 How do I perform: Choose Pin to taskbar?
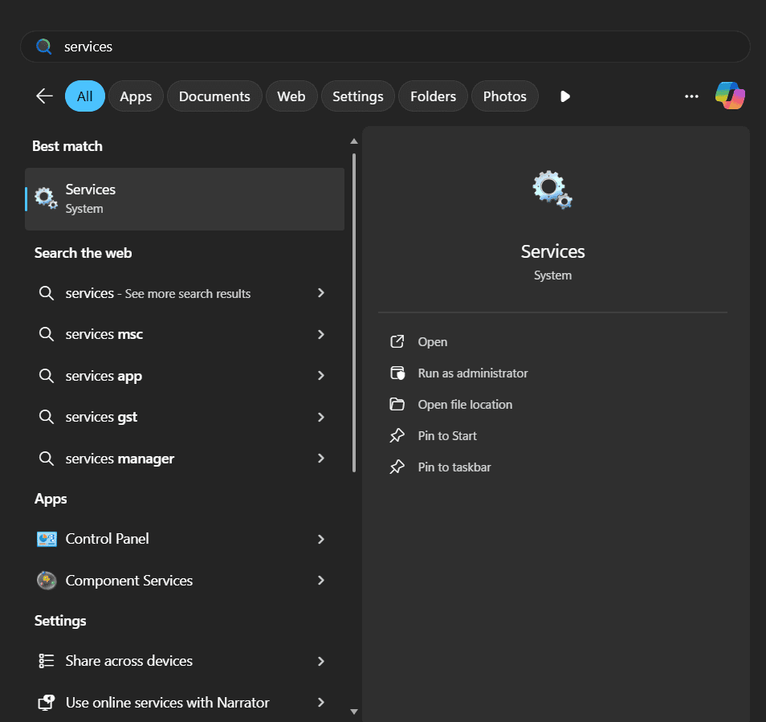click(x=454, y=467)
